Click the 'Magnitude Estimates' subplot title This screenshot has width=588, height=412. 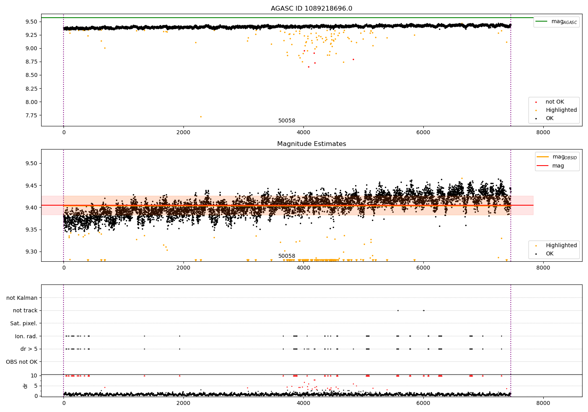(311, 144)
